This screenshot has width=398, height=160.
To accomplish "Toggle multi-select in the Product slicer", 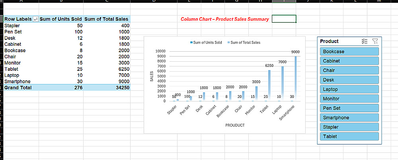I will pyautogui.click(x=365, y=41).
